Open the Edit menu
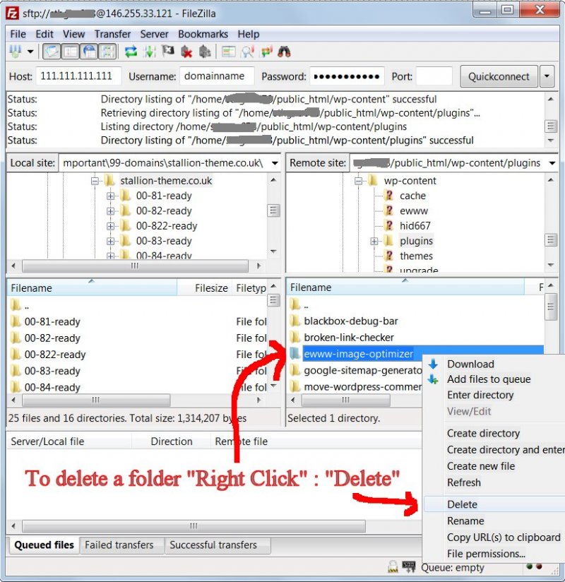The width and height of the screenshot is (565, 582). (x=44, y=34)
